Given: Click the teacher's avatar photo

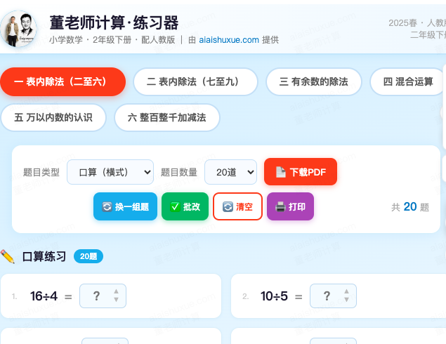Looking at the screenshot, I should coord(20,30).
